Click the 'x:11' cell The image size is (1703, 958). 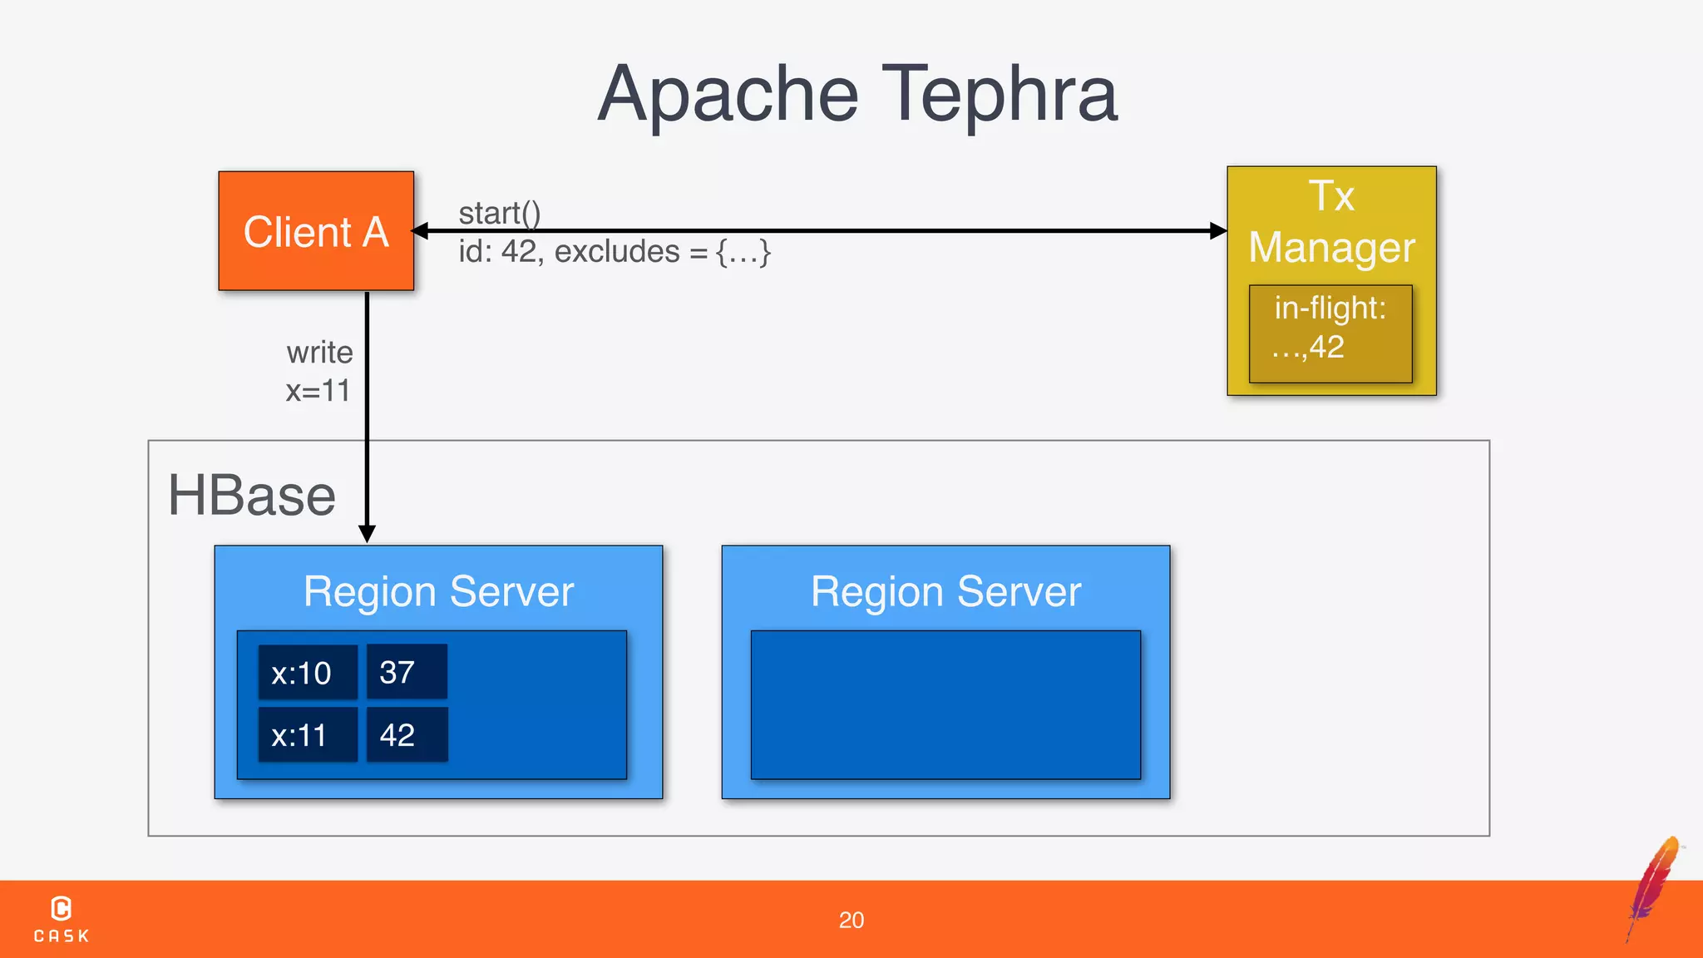pos(308,734)
